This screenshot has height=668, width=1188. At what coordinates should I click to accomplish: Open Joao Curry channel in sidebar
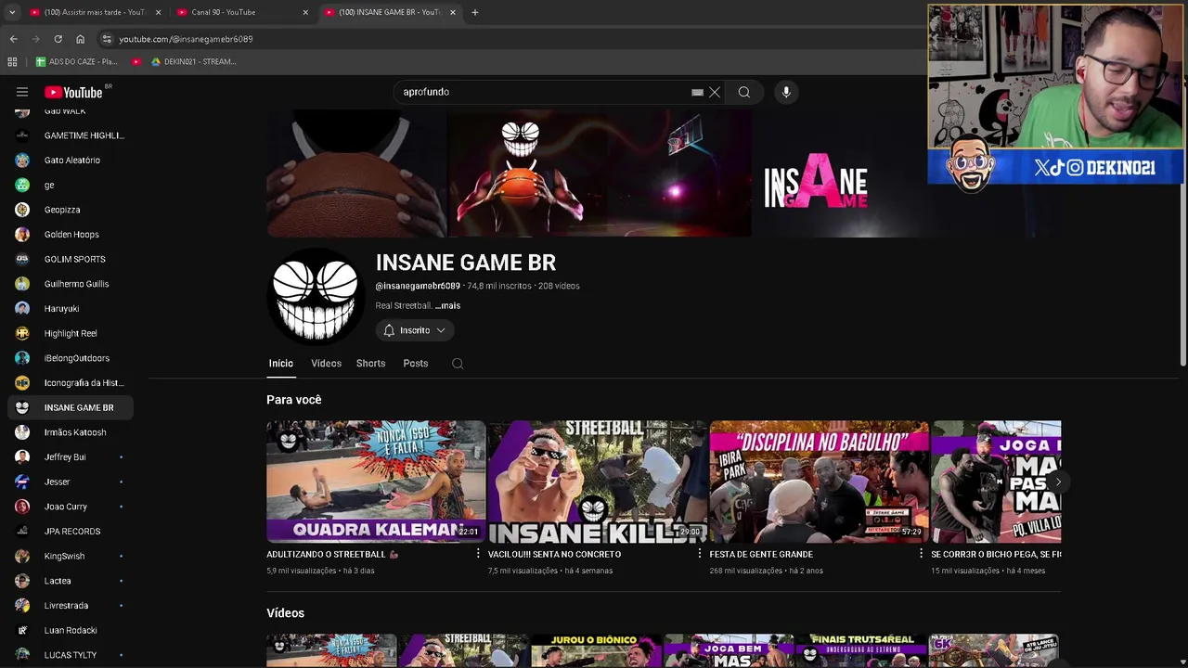(71, 507)
